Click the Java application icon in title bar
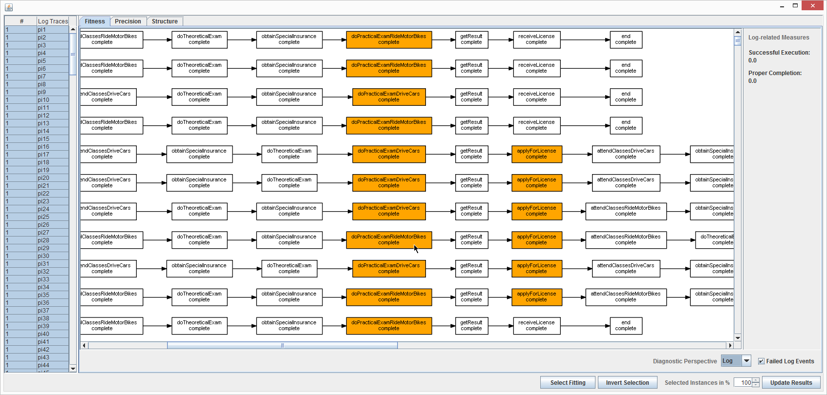This screenshot has width=827, height=395. click(x=9, y=7)
